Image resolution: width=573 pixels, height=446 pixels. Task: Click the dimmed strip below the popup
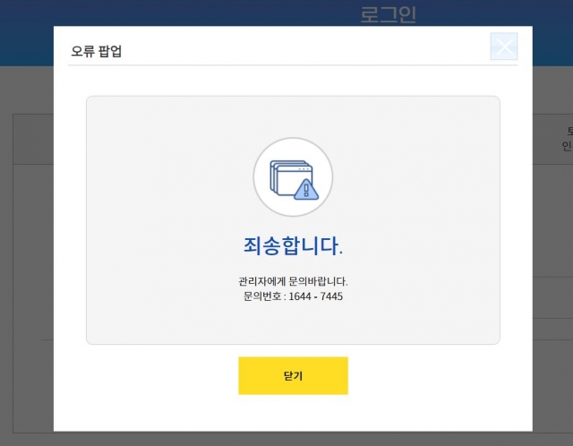tap(286, 439)
